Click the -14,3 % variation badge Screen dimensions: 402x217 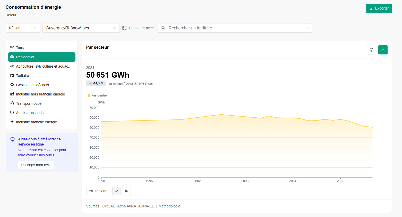coord(96,83)
